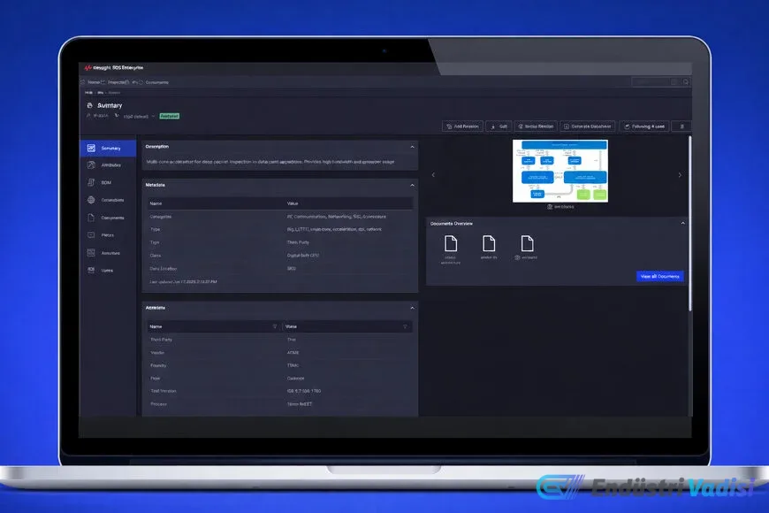The height and width of the screenshot is (513, 769).
Task: Click the globe icon in the sidebar
Action: (92, 200)
